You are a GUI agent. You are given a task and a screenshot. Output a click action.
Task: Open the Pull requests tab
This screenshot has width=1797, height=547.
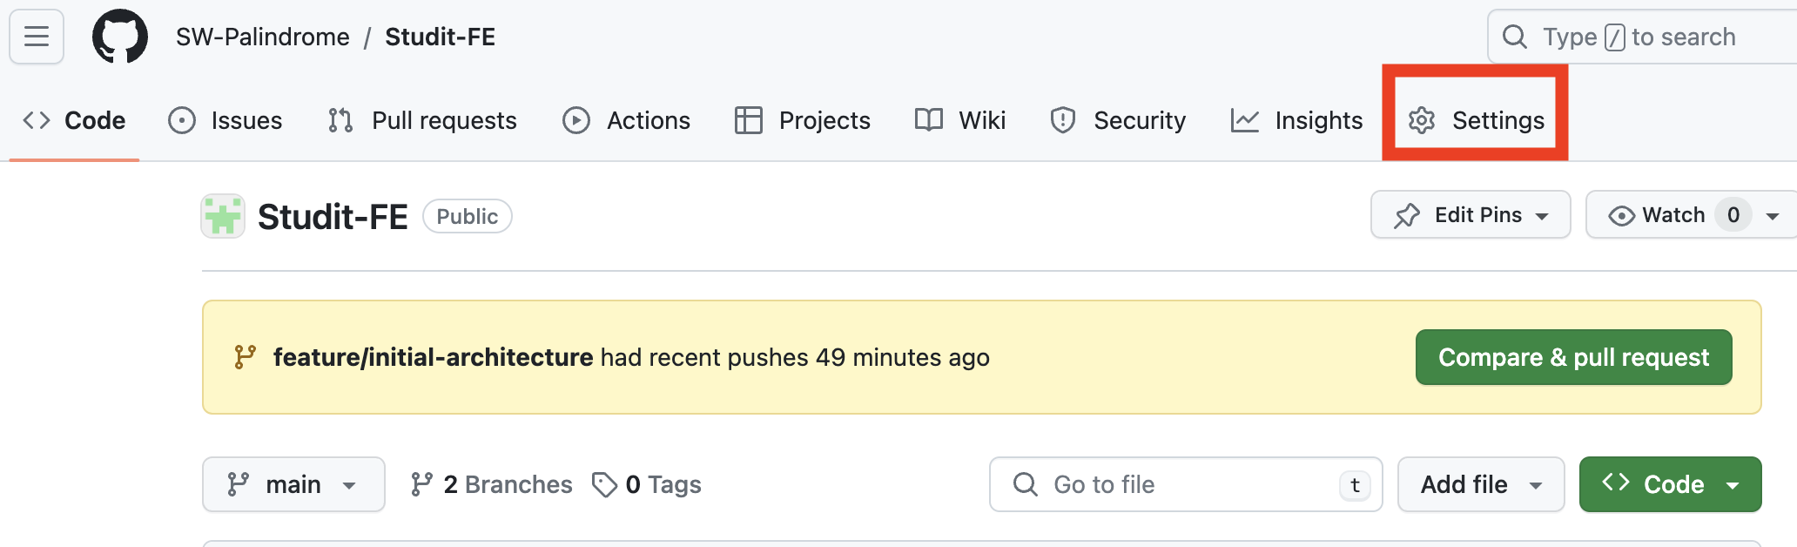[423, 120]
